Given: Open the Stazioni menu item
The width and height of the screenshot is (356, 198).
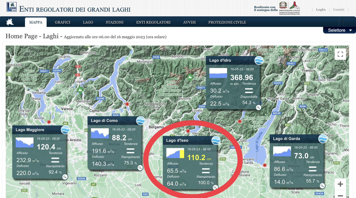Looking at the screenshot, I should pos(115,22).
